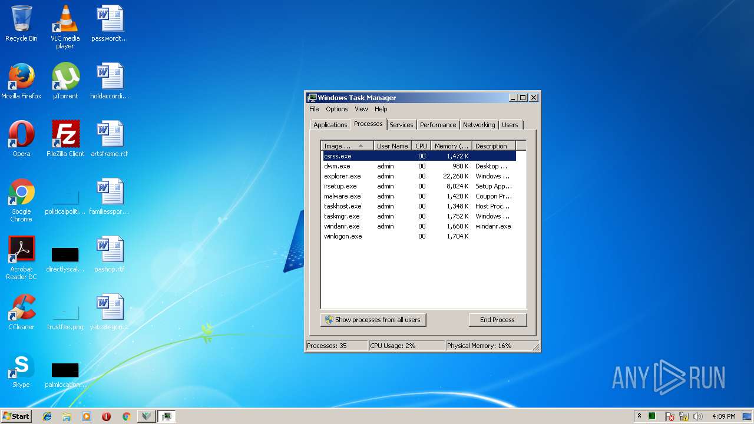The height and width of the screenshot is (424, 754).
Task: Open the µTorrent desktop shortcut
Action: [65, 81]
